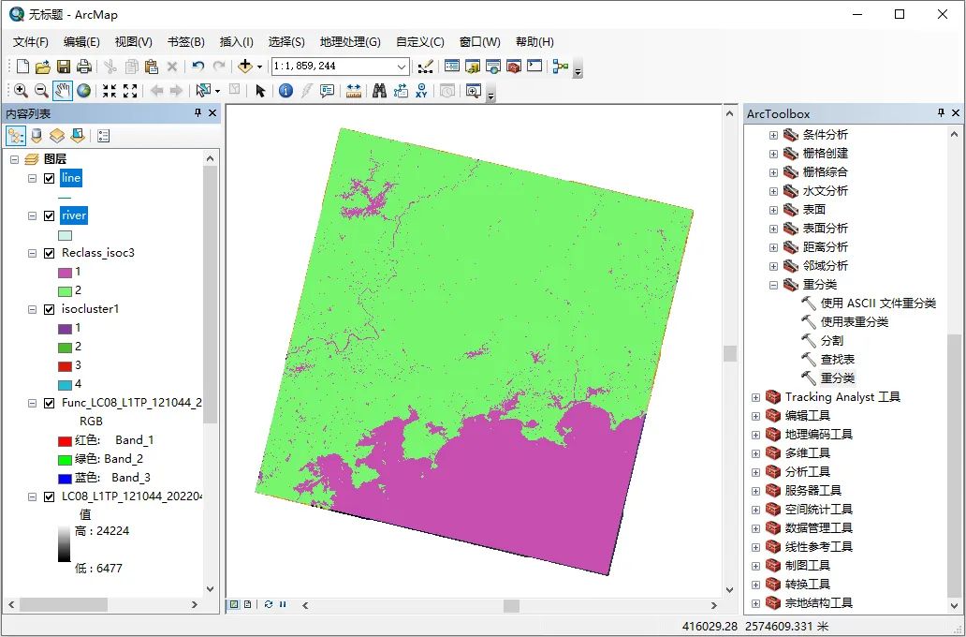Viewport: 966px width, 637px height.
Task: Open the Search window icon
Action: pos(493,66)
